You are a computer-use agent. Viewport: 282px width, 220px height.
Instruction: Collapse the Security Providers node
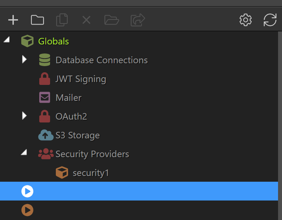[24, 152]
